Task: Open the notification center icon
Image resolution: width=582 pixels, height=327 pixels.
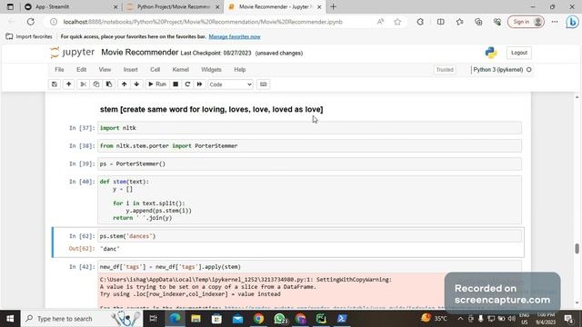Action: click(x=568, y=319)
